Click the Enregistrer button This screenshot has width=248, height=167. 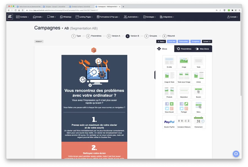[x=195, y=41]
